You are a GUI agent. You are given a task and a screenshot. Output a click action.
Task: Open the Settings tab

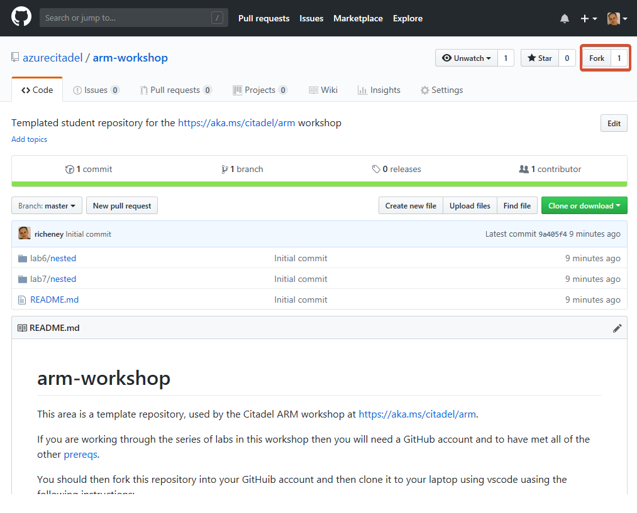tap(441, 90)
